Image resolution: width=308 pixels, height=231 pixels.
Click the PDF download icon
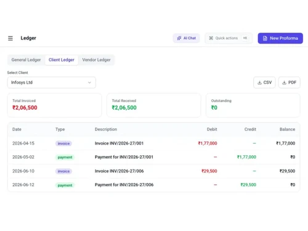click(x=284, y=83)
